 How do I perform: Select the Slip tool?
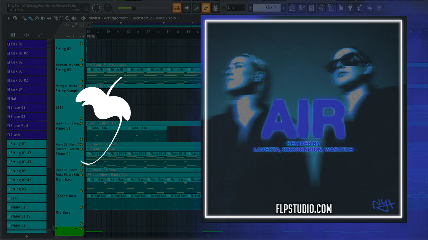tap(49, 18)
